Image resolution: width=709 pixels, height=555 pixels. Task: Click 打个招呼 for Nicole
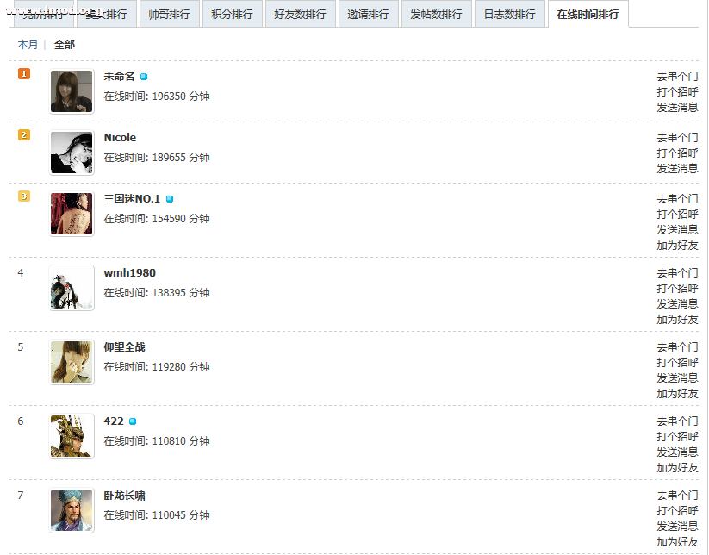pos(677,153)
